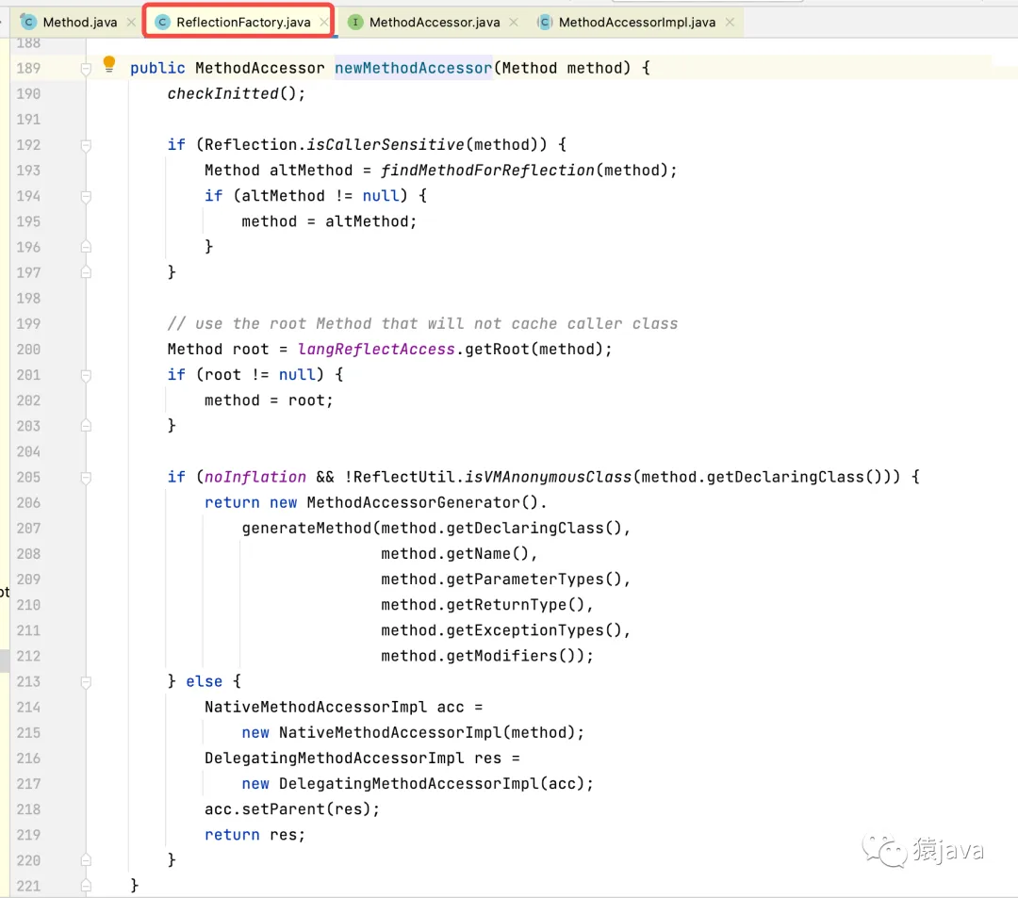This screenshot has width=1018, height=898.
Task: Open the MethodAccessor.java tab
Action: coord(435,22)
